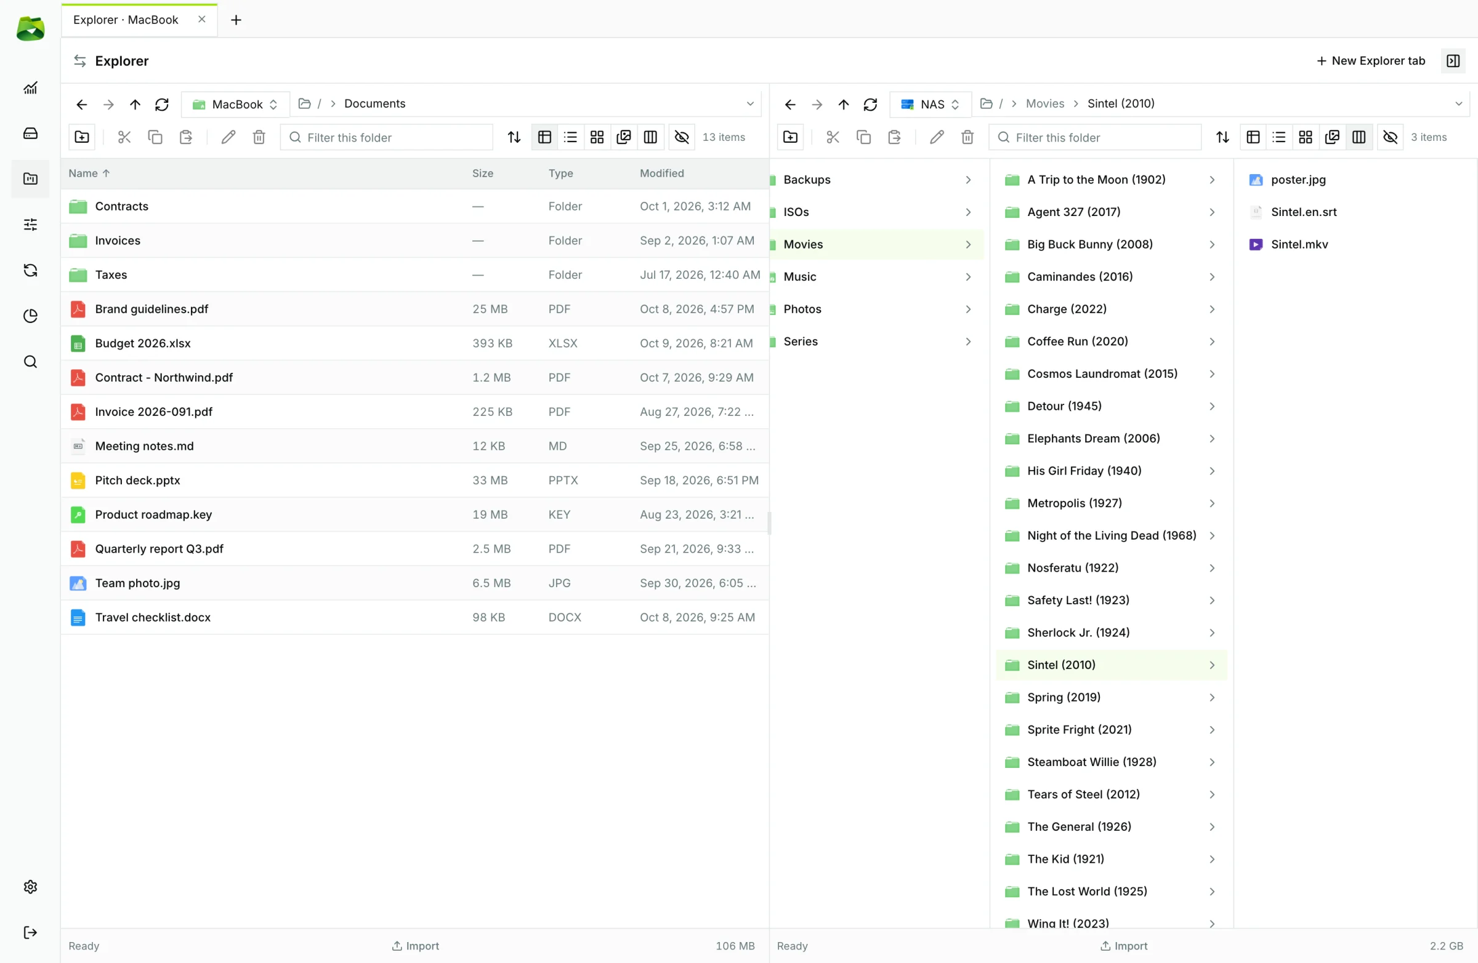Click the logout icon at sidebar bottom
The width and height of the screenshot is (1478, 963).
30,932
